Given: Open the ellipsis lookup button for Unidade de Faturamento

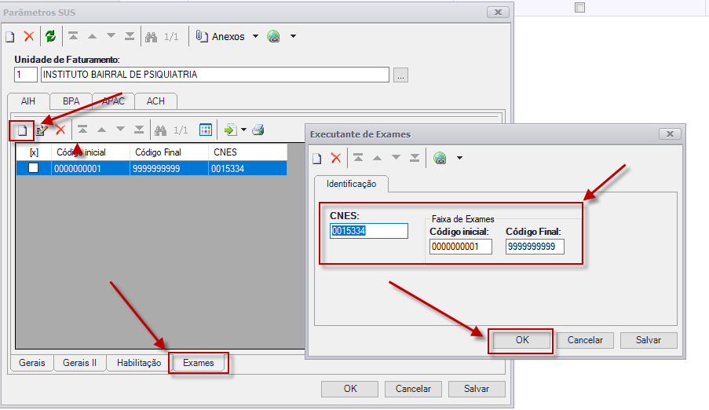Looking at the screenshot, I should tap(400, 75).
